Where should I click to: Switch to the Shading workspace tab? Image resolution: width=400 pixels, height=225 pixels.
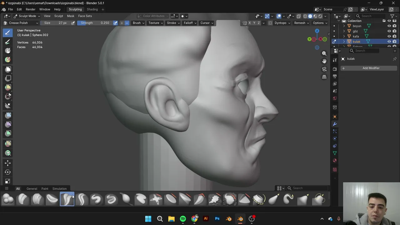coord(92,9)
